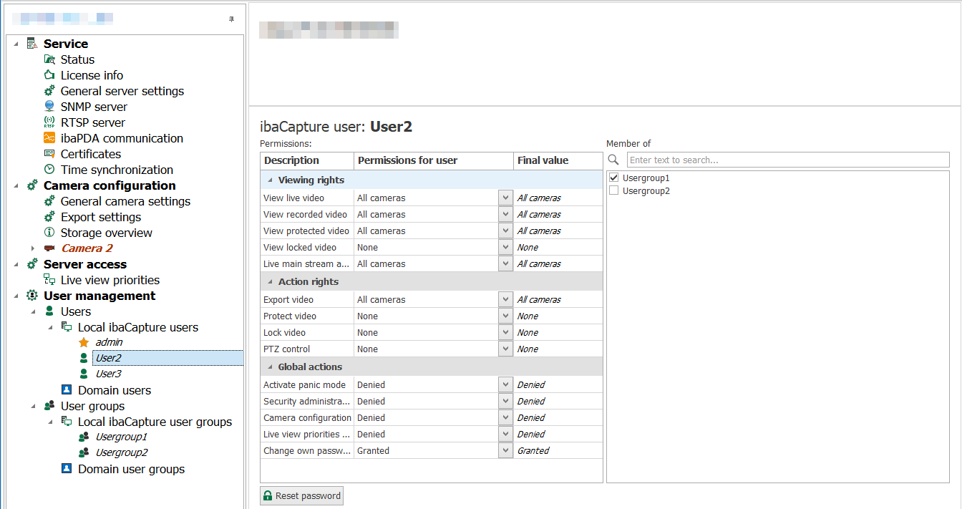Viewport: 962px width, 509px height.
Task: Click the admin star icon
Action: tap(84, 343)
